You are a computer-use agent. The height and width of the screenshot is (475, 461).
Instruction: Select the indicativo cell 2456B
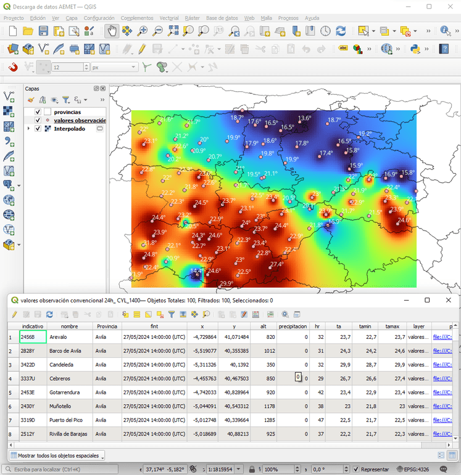point(33,337)
